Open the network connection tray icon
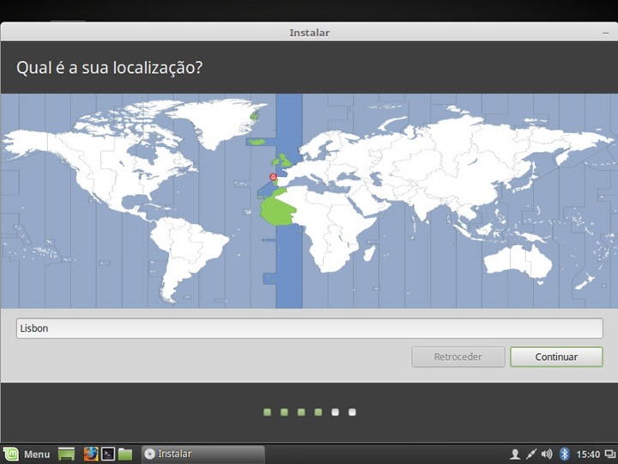 (531, 455)
